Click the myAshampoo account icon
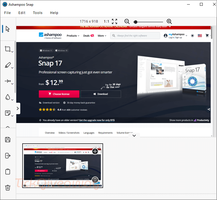Image resolution: width=217 pixels, height=200 pixels. tap(166, 36)
